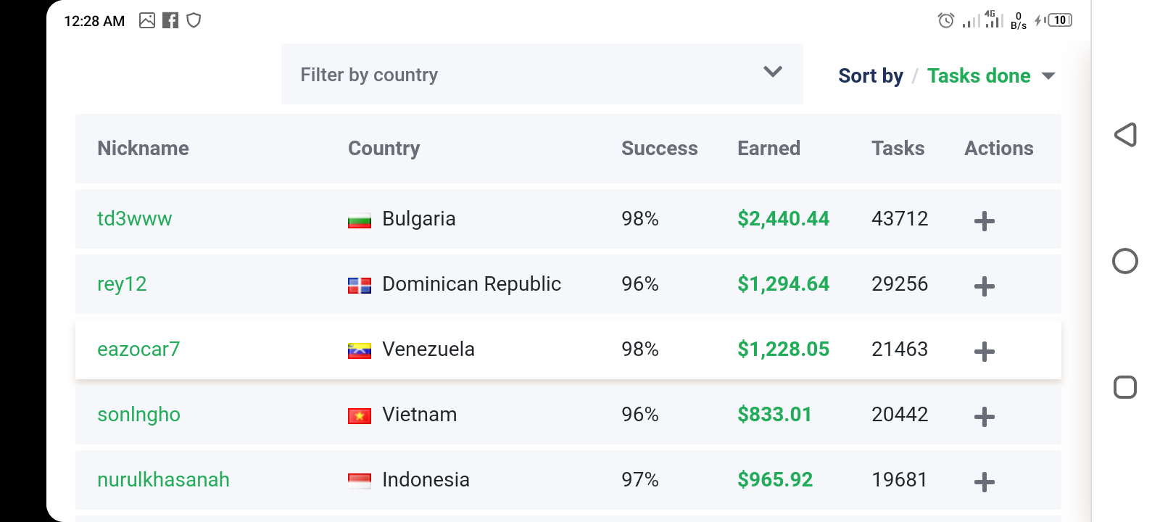Tap plus icon for sonlngho

coord(984,417)
